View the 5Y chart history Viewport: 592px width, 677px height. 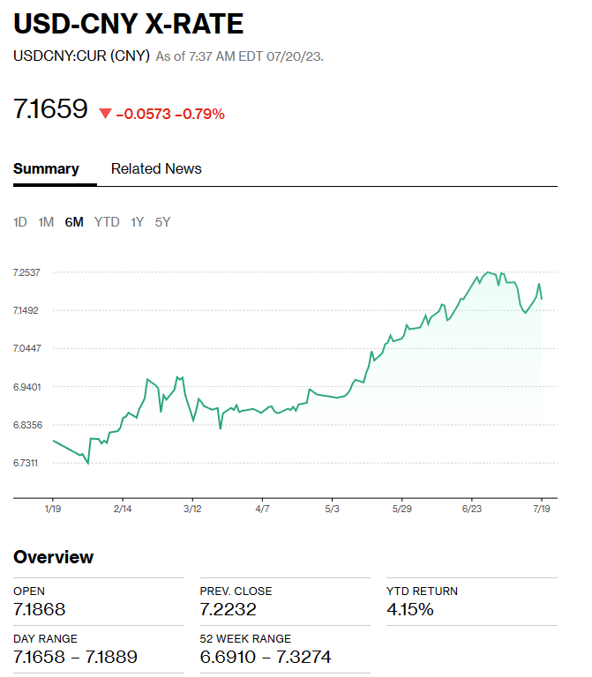[162, 222]
